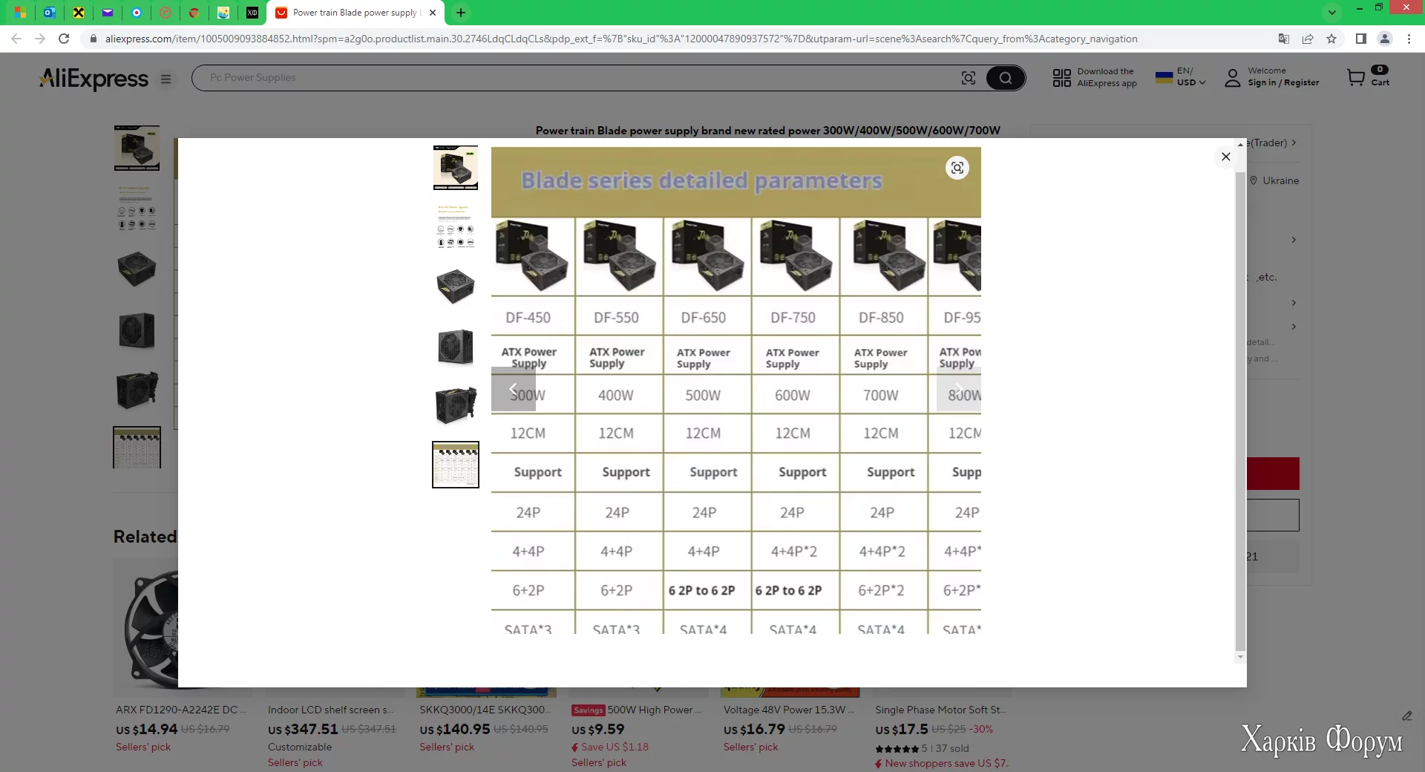This screenshot has width=1425, height=772.
Task: Switch to the pinned XФ forum tab
Action: (x=252, y=13)
